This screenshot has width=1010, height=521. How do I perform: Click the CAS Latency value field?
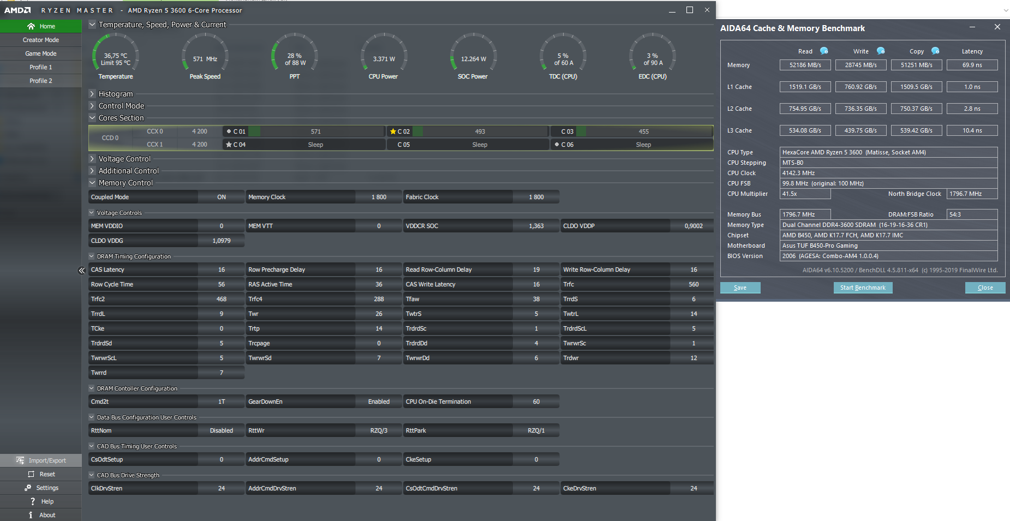pos(222,270)
